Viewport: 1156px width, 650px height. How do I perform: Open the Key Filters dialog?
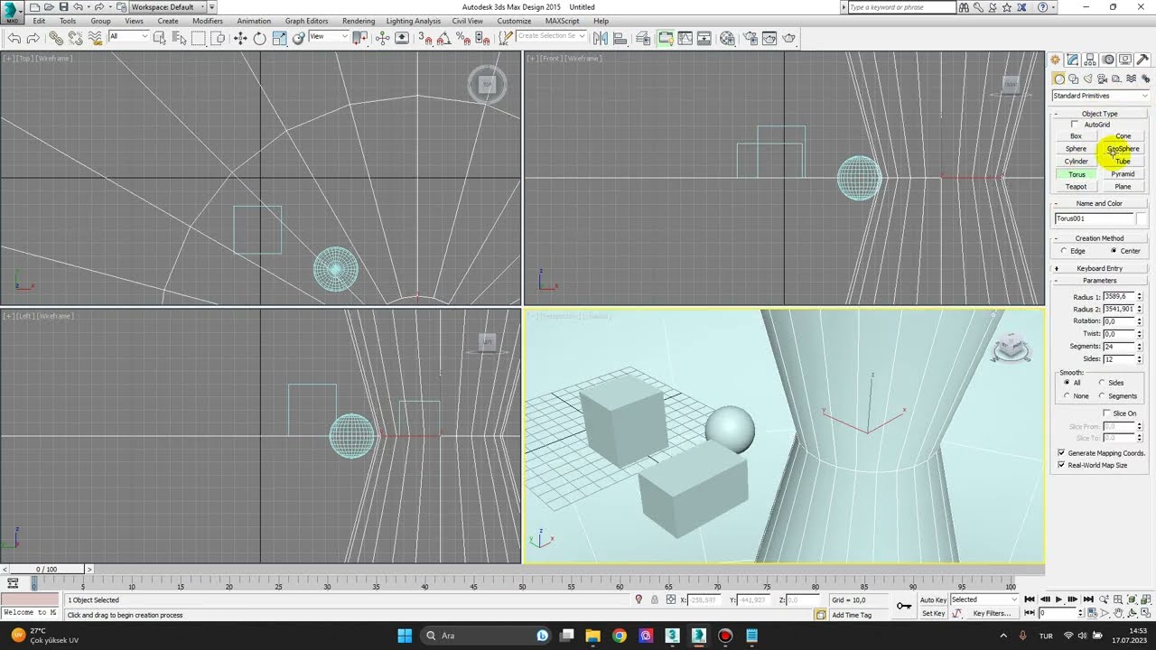(992, 613)
